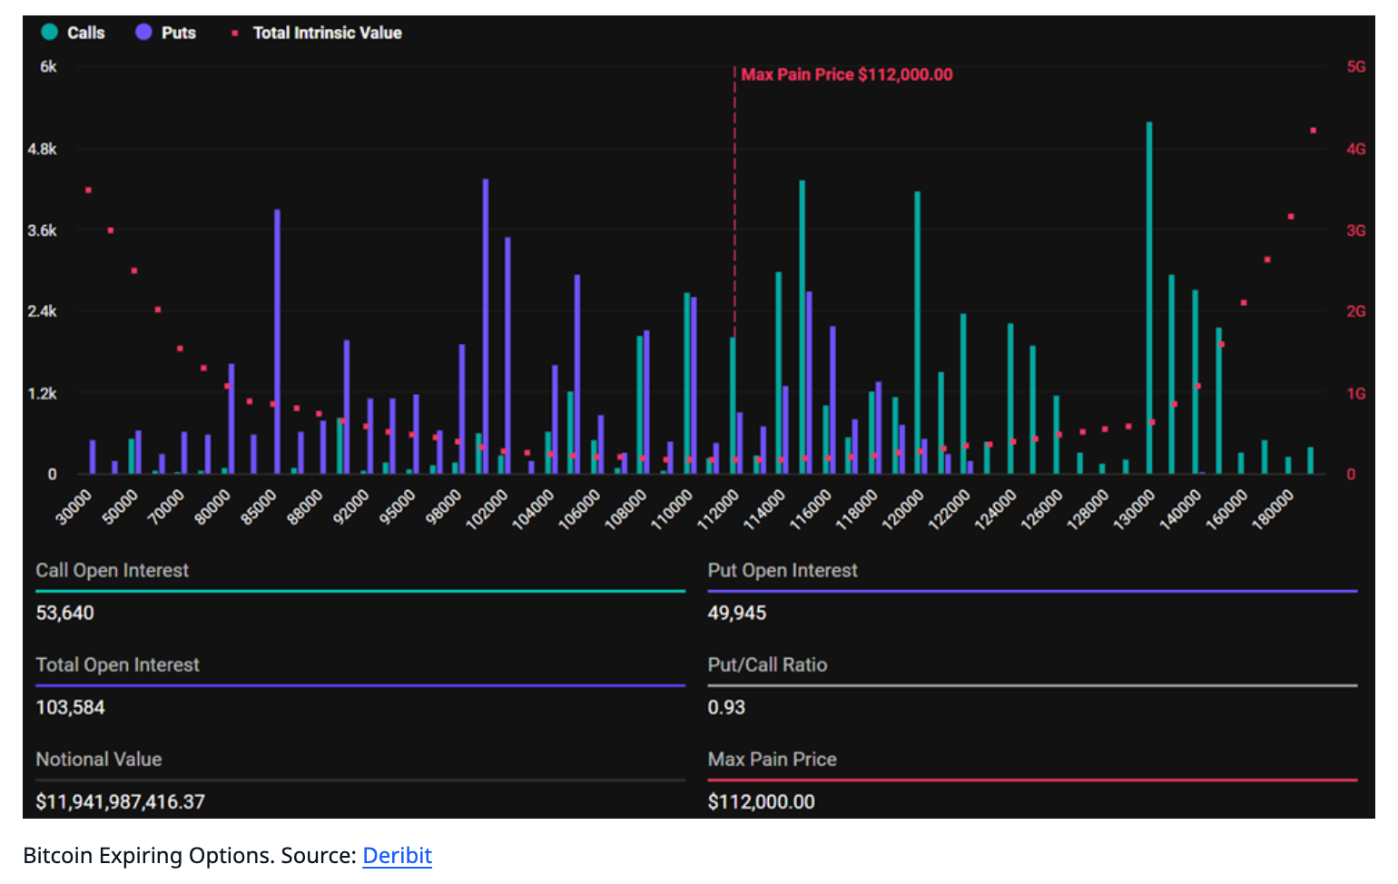Click the Call Open Interest value 53,640

pyautogui.click(x=65, y=613)
